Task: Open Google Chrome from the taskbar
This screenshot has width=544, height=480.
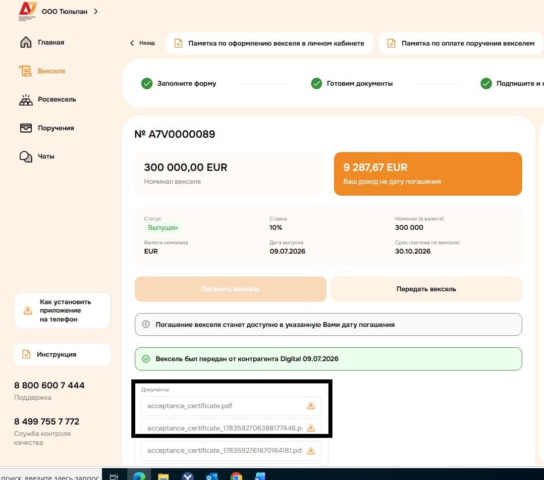Action: click(x=236, y=477)
